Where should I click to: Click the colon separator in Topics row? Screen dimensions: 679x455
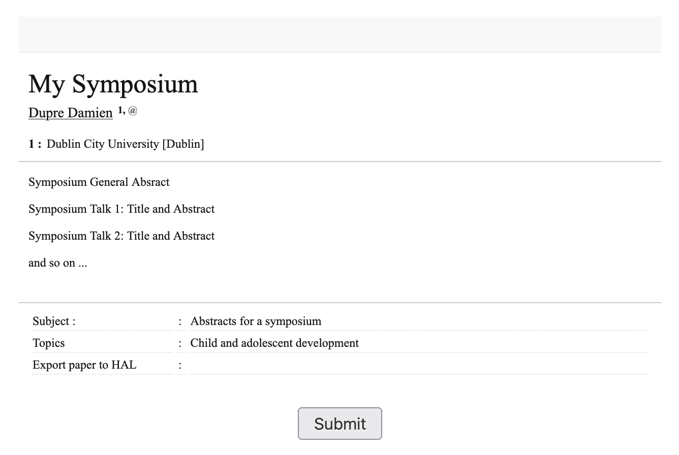(x=180, y=343)
